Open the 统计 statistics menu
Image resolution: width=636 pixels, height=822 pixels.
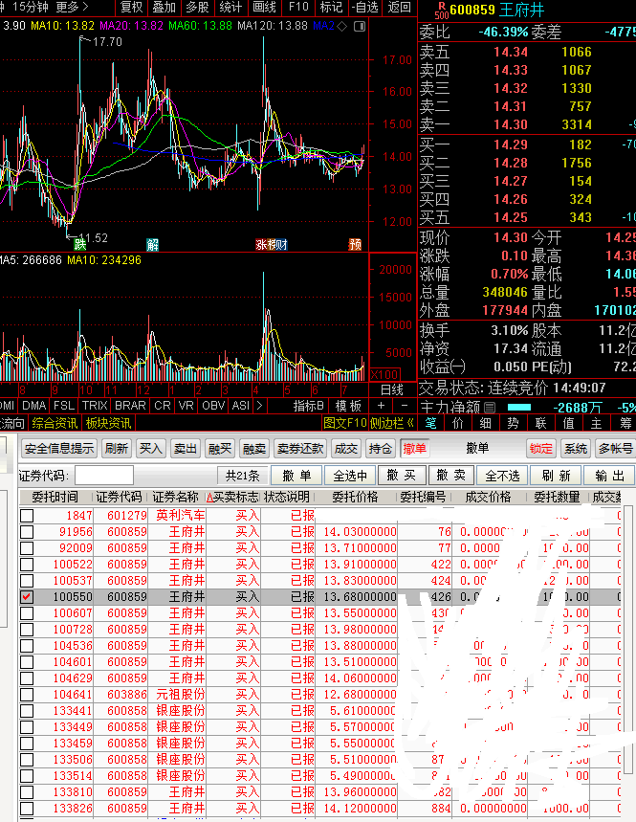click(230, 7)
